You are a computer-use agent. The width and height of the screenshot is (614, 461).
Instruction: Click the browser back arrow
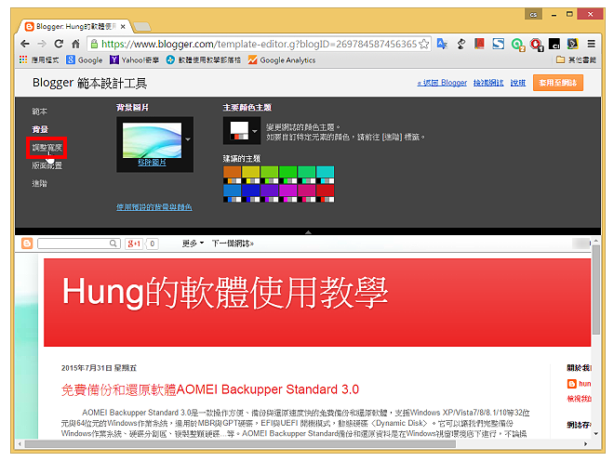click(x=25, y=44)
